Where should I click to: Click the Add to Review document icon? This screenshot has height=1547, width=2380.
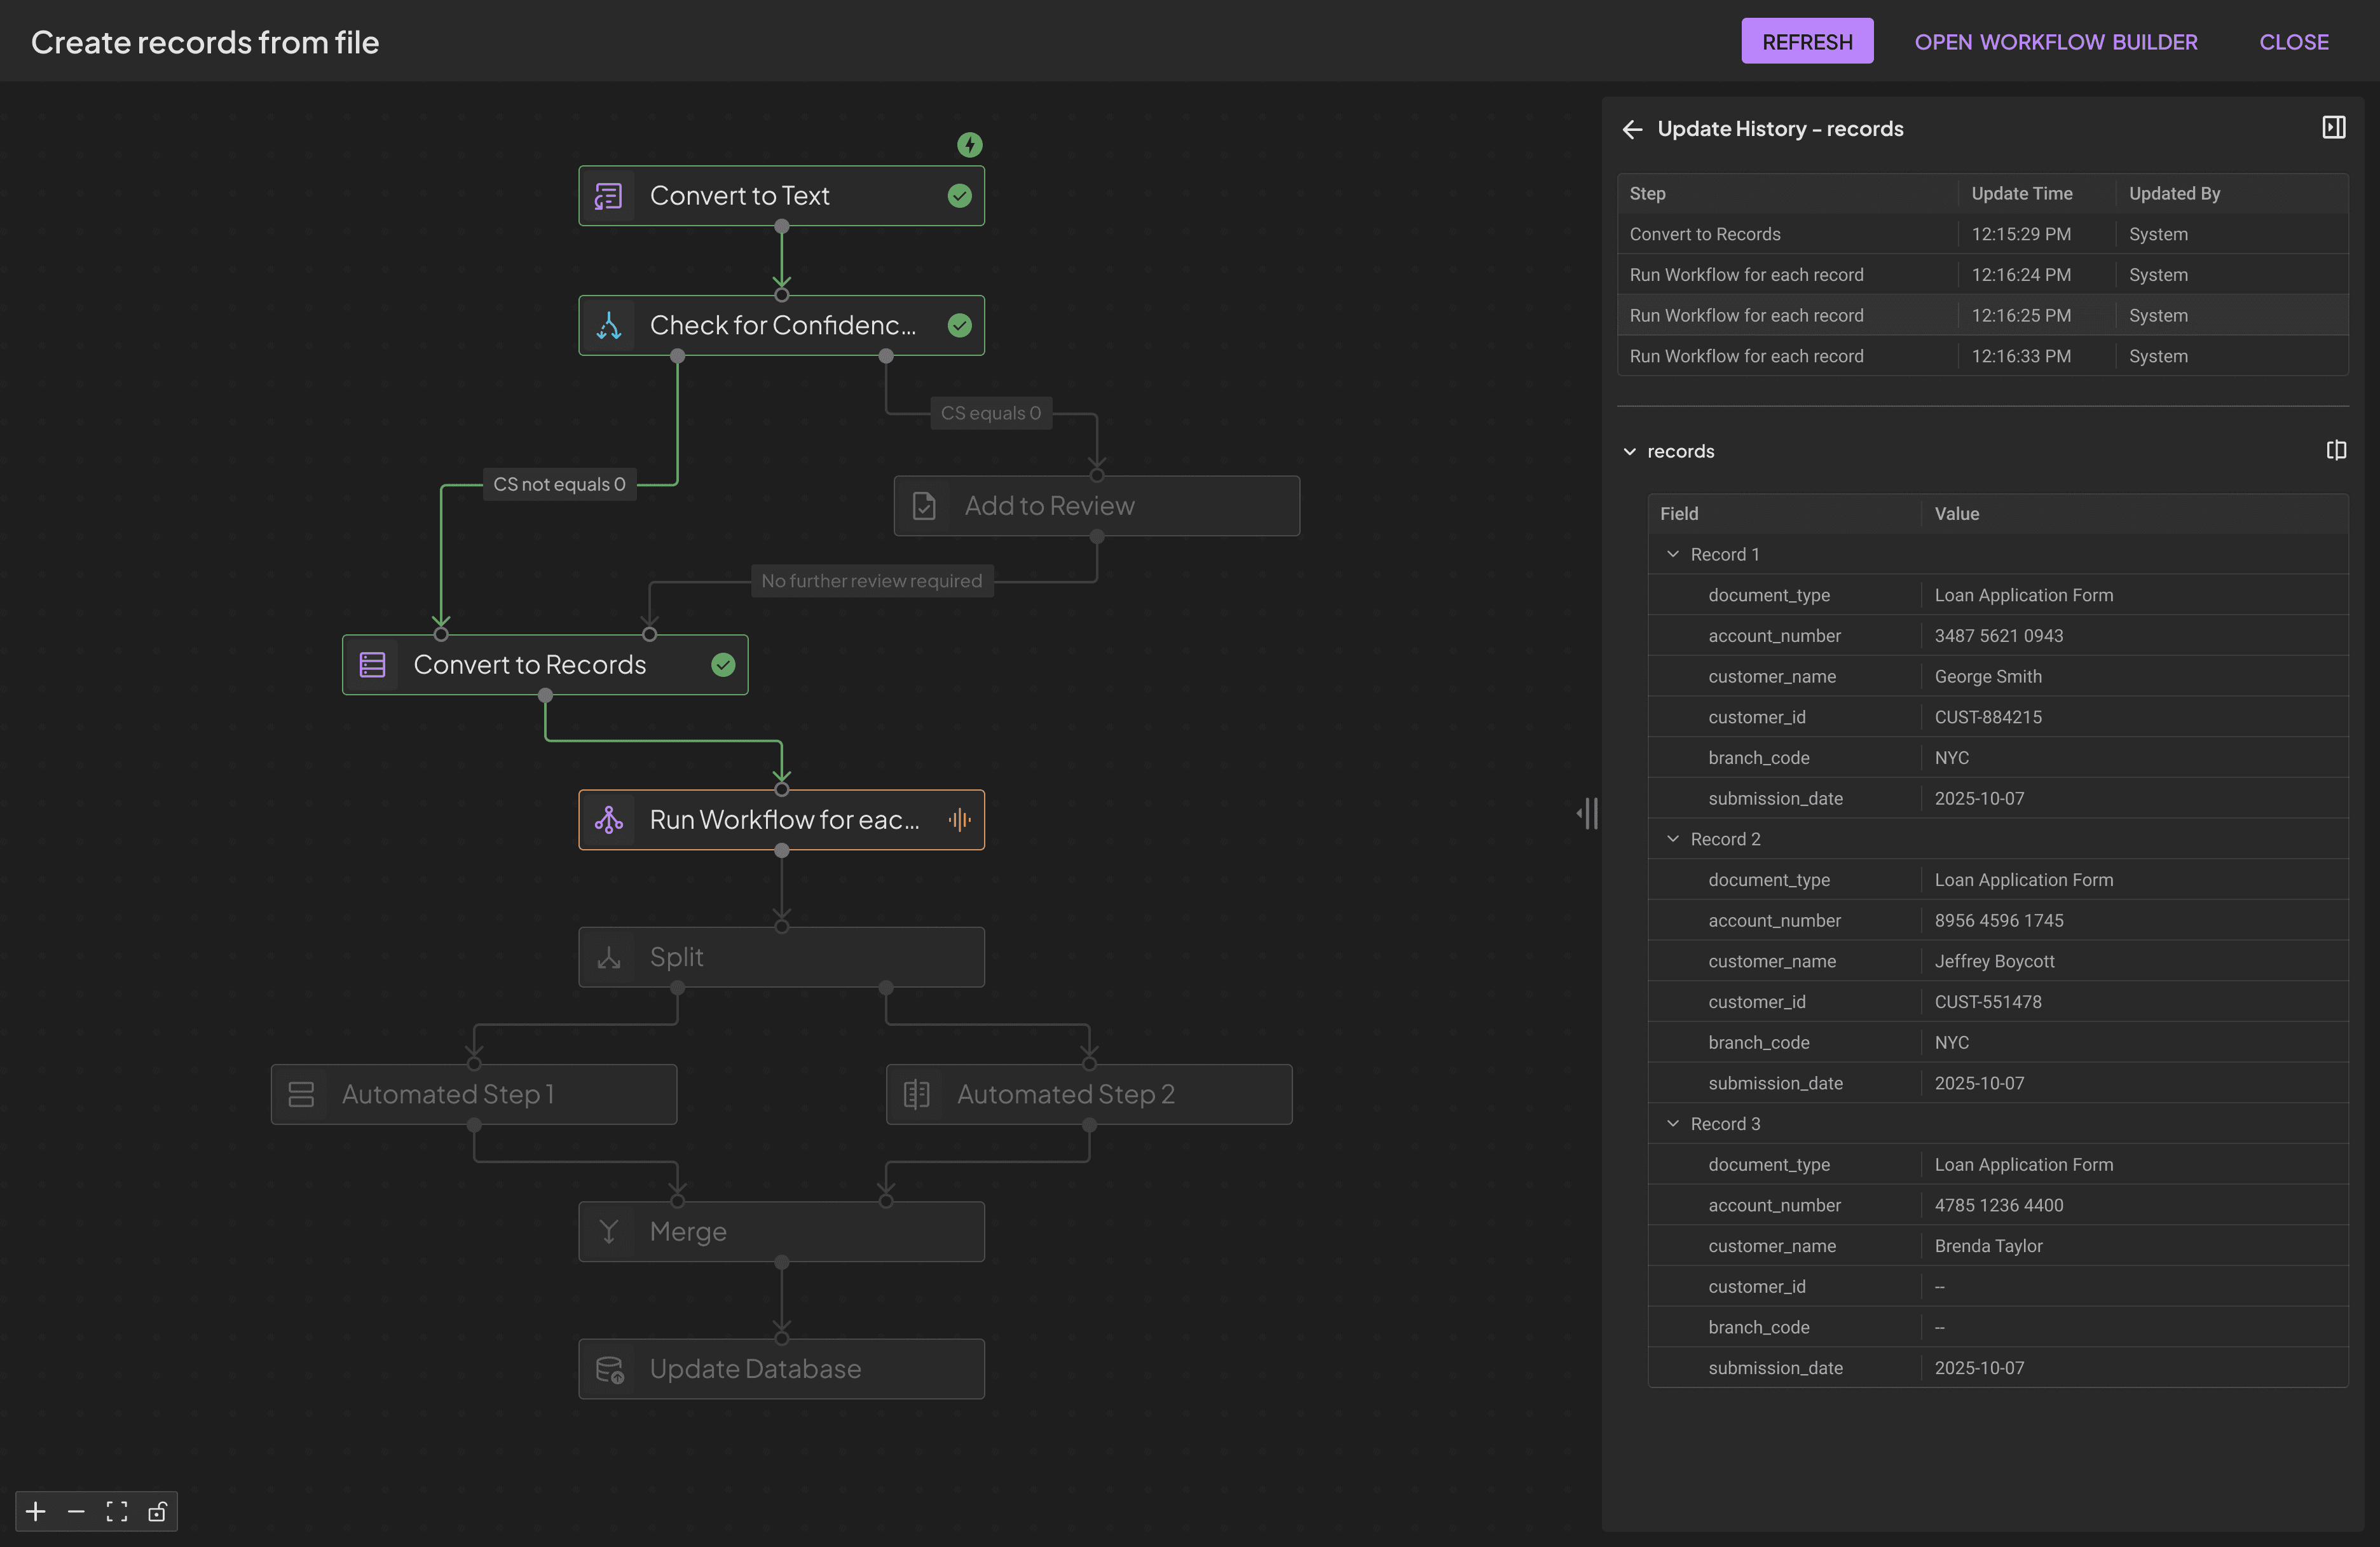(924, 506)
